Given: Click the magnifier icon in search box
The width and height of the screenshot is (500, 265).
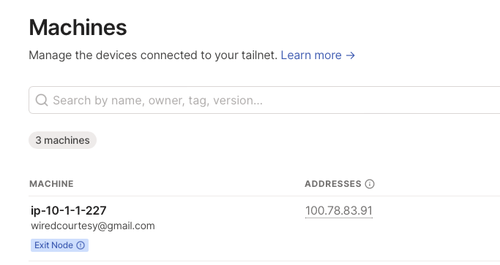Looking at the screenshot, I should click(x=42, y=100).
